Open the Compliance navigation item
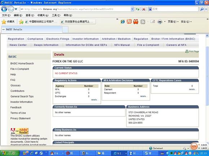The image size is (209, 156). click(35, 39)
